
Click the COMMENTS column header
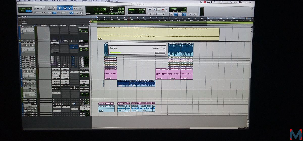[43, 25]
